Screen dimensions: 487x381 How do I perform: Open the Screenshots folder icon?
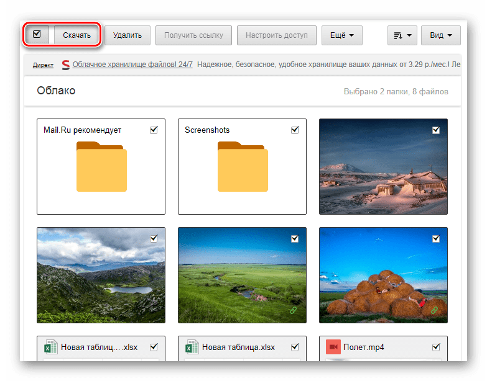pos(243,167)
